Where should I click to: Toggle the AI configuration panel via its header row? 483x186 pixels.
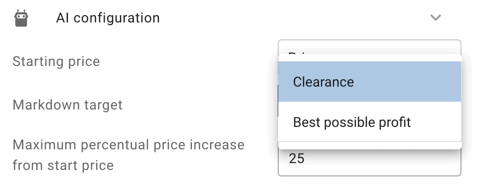(228, 18)
